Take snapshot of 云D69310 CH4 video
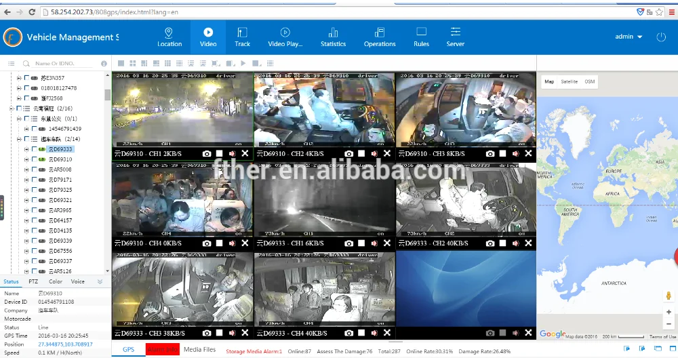 click(x=207, y=243)
